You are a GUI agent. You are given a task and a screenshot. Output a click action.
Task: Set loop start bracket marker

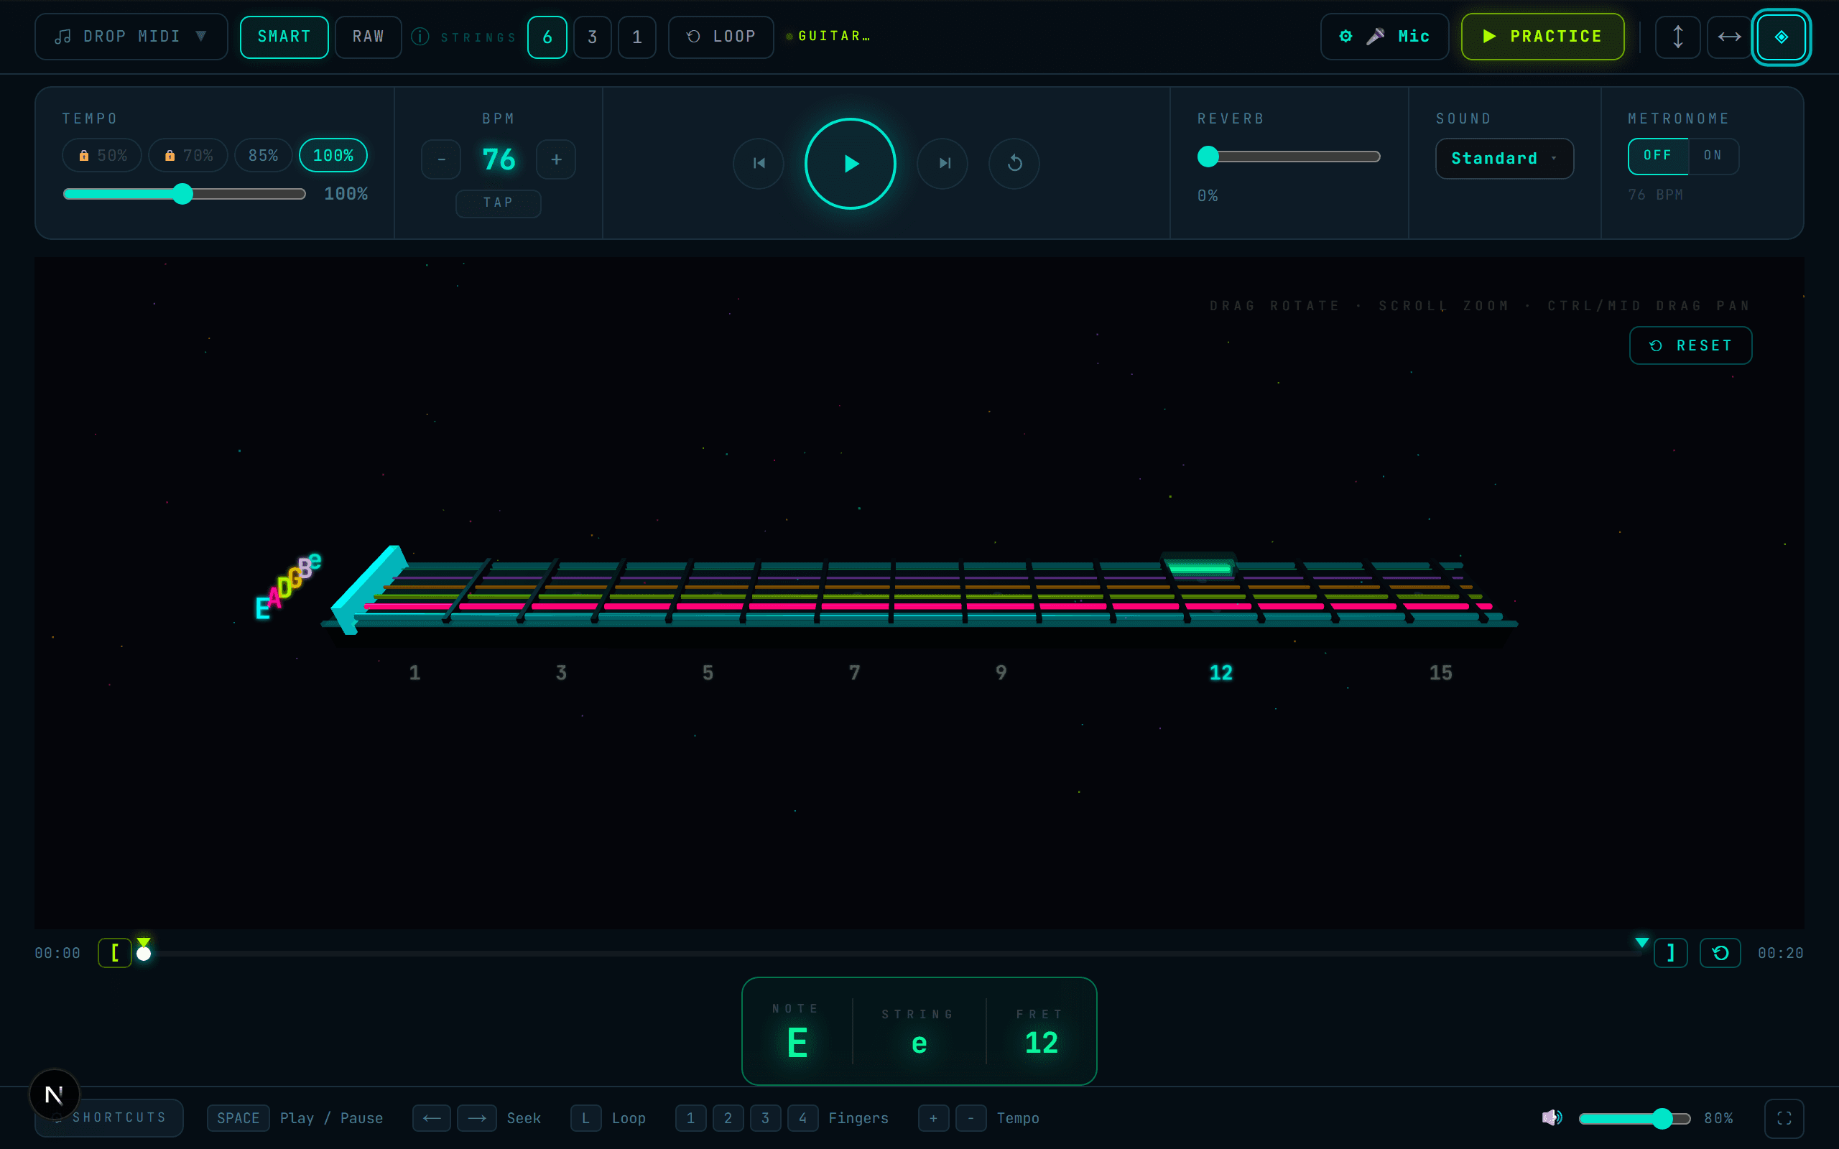[115, 953]
